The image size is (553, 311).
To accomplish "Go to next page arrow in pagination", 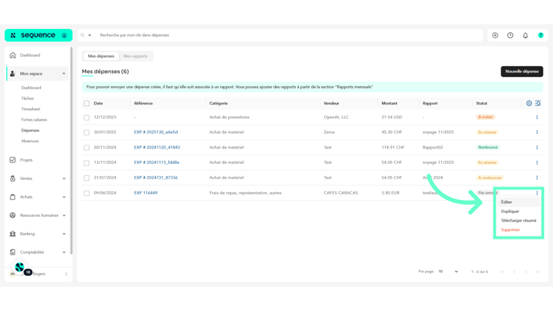I will point(526,272).
